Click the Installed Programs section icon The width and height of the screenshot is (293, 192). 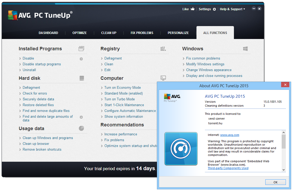(81, 49)
